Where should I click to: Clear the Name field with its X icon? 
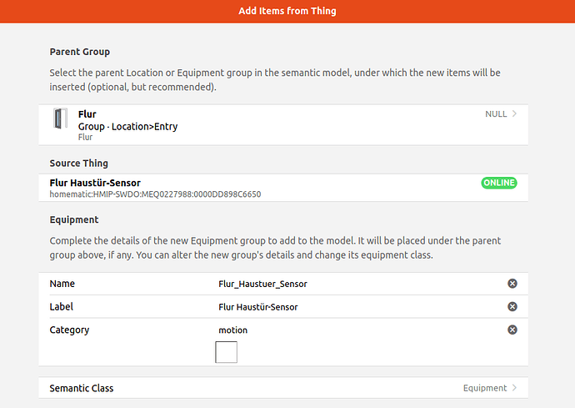click(512, 284)
